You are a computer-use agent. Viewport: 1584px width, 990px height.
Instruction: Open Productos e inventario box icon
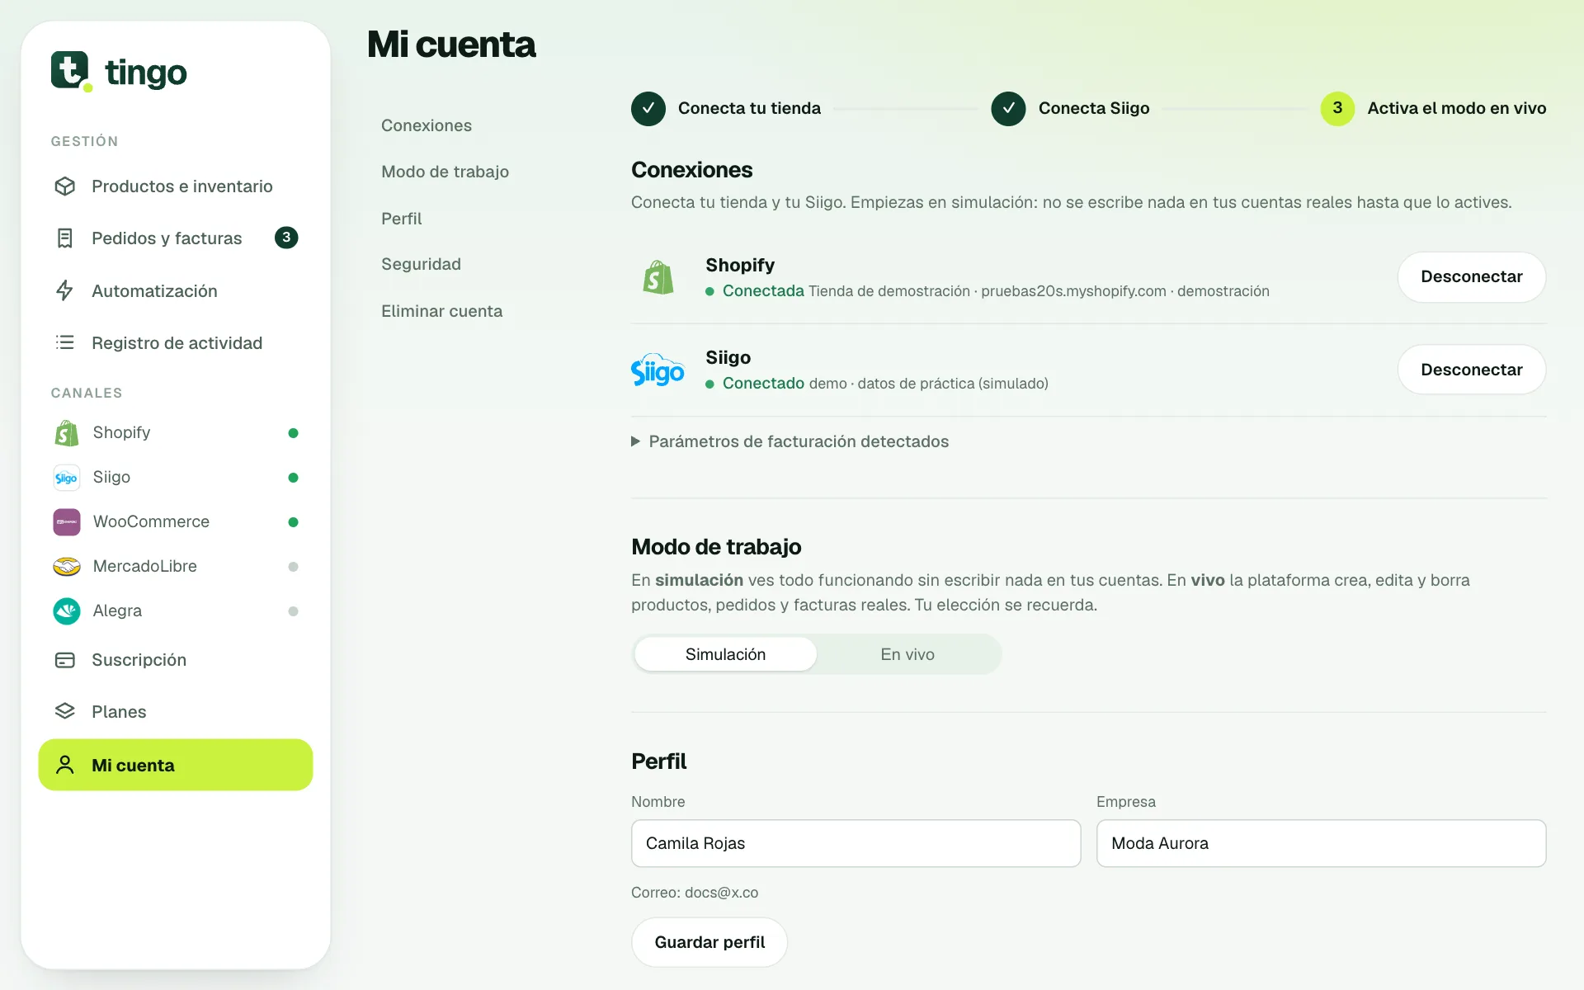coord(65,186)
